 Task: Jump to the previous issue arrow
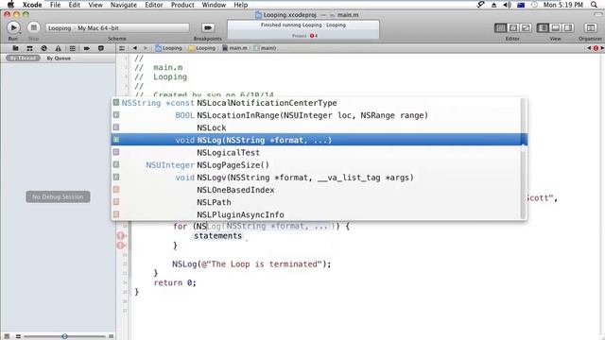tap(589, 48)
